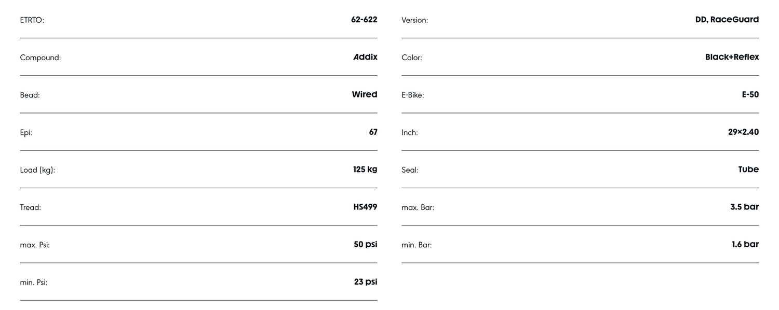
Task: Click the Load (kg): label
Action: [x=37, y=170]
